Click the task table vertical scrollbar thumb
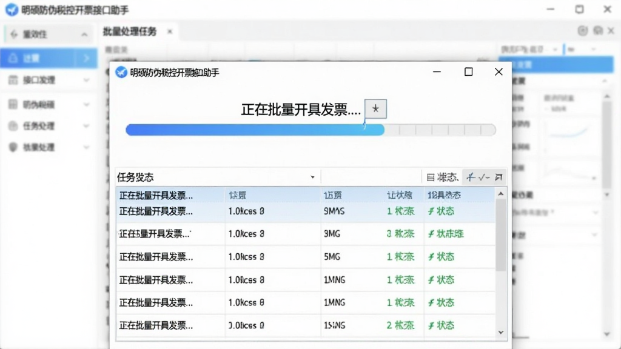The image size is (621, 349). tap(500, 234)
